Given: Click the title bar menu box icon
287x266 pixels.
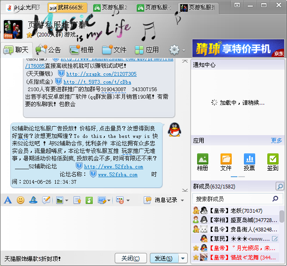Looking at the screenshot, I should pyautogui.click(x=237, y=5).
